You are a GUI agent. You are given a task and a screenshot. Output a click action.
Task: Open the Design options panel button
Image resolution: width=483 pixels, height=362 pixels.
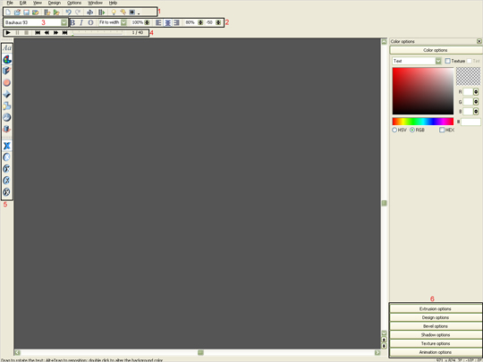click(436, 317)
